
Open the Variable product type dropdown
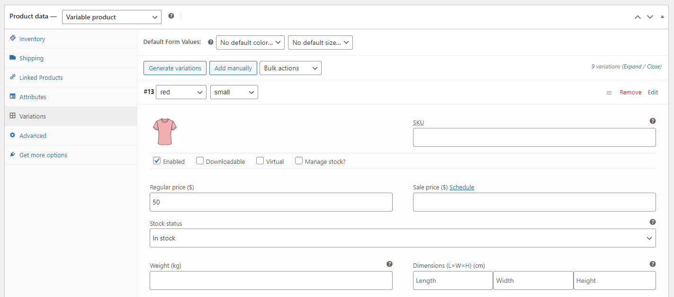click(x=112, y=17)
